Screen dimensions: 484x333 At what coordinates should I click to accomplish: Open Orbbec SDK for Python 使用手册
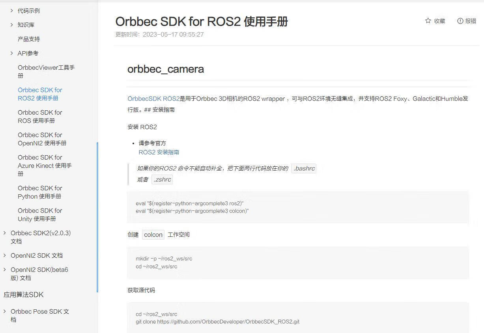[40, 192]
